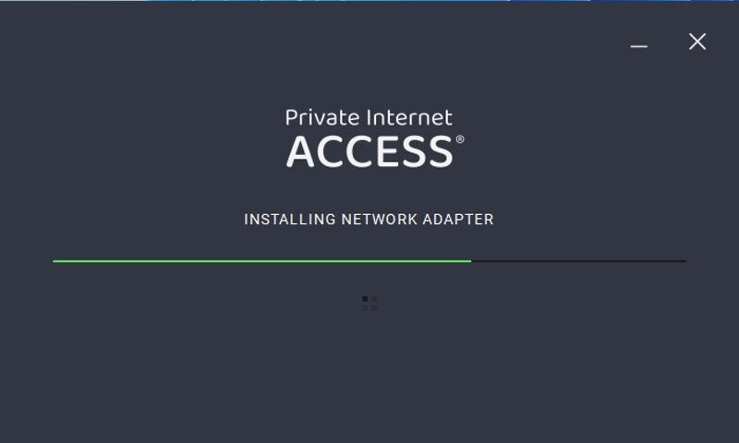
Task: Click the word ADAPTER in status message
Action: point(458,220)
